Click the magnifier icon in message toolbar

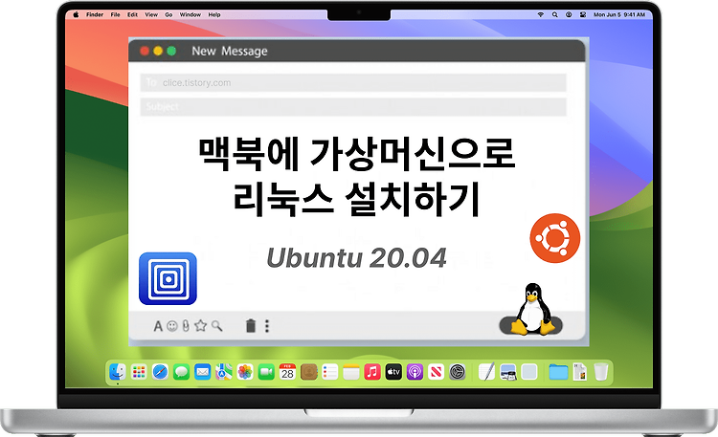coord(217,326)
